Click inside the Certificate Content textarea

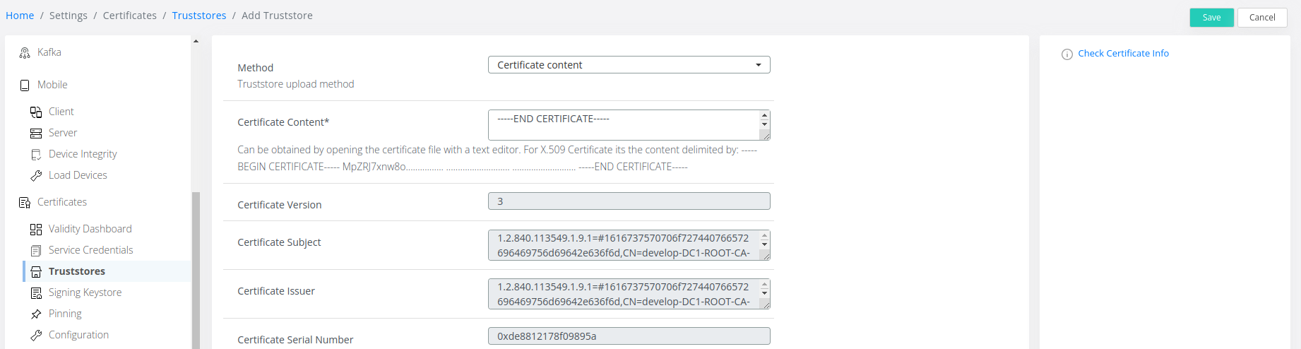point(622,125)
